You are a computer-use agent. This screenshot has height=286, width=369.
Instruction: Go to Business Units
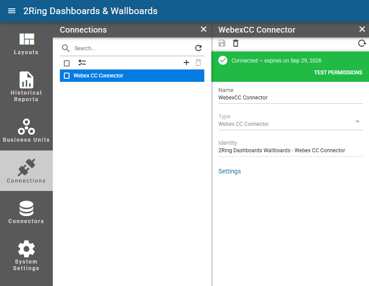tap(26, 131)
